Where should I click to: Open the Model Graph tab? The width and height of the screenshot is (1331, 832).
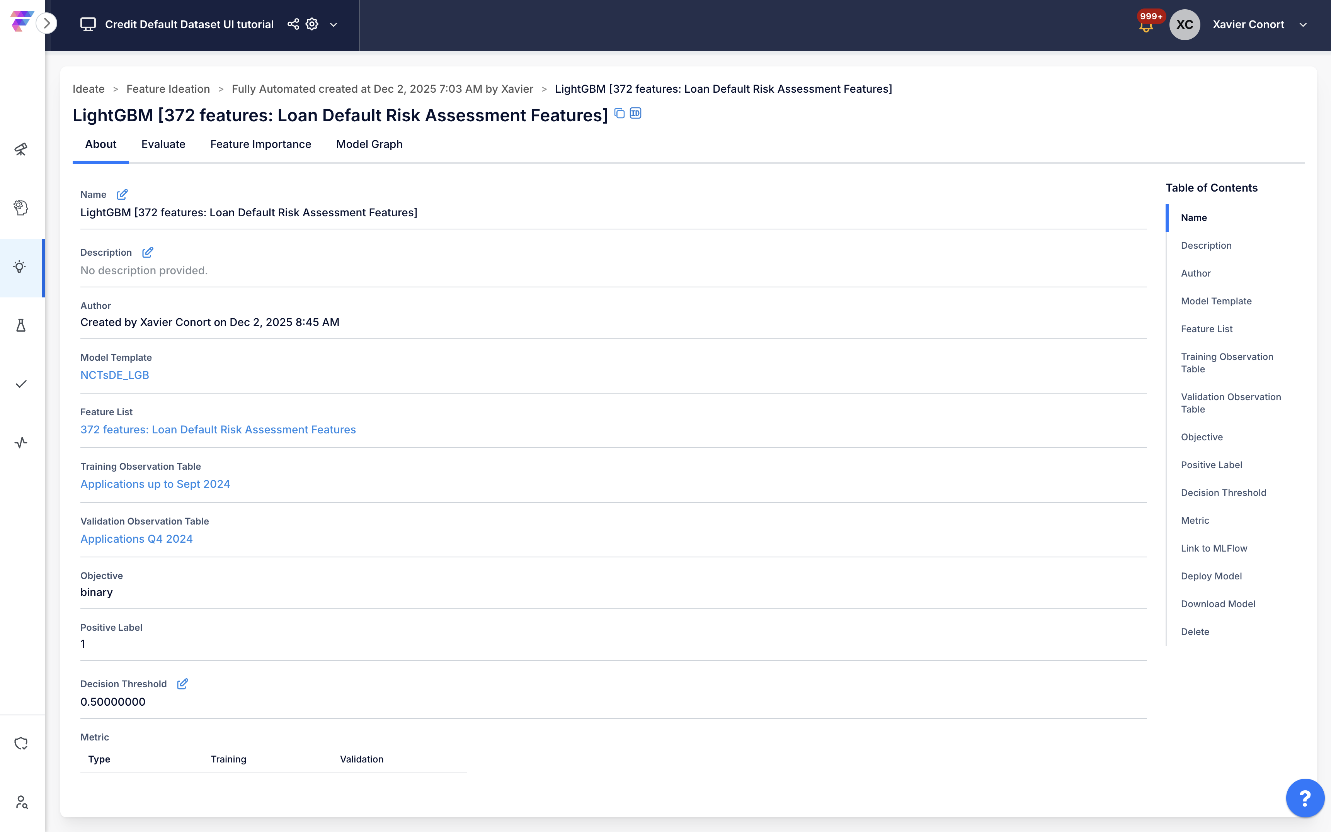[x=369, y=144]
